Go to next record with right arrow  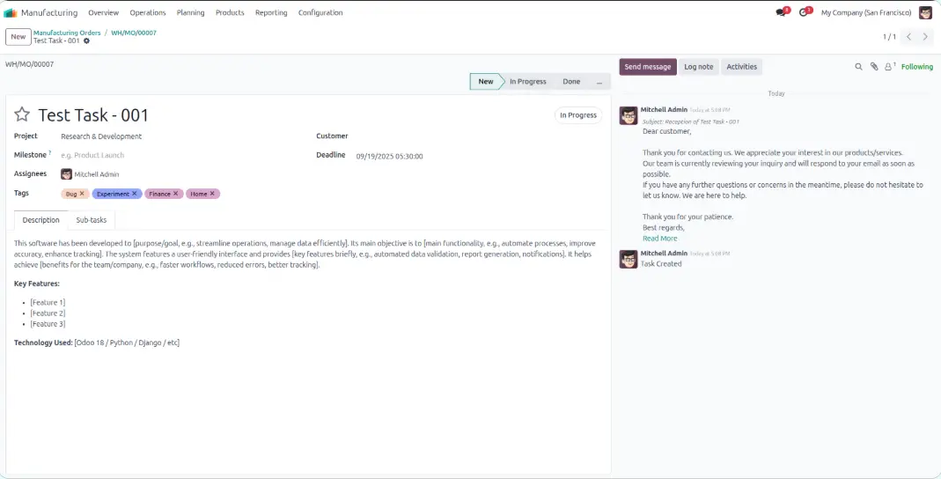925,37
